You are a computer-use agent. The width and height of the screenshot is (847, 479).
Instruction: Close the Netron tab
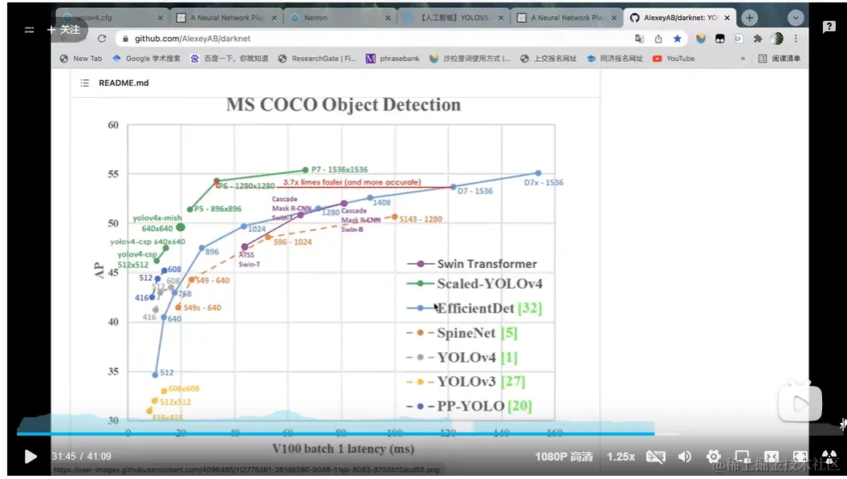[387, 18]
